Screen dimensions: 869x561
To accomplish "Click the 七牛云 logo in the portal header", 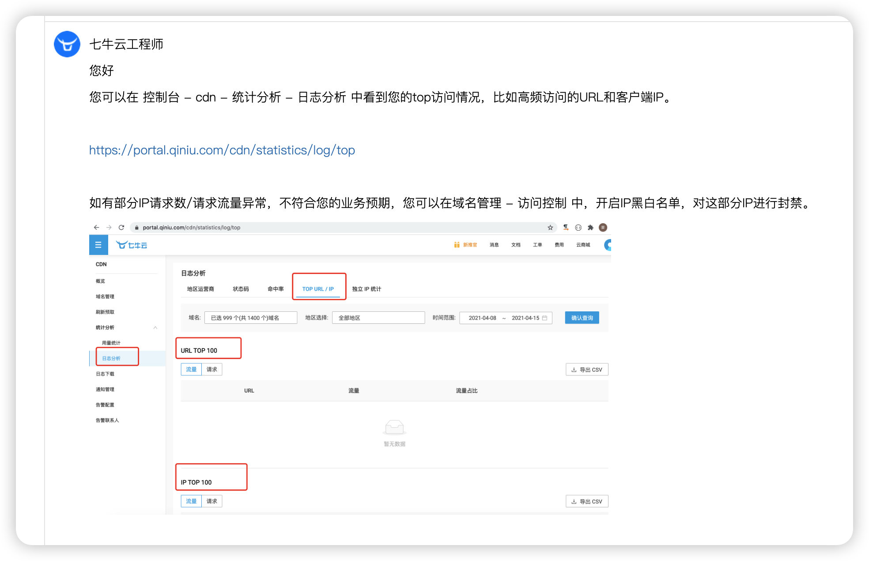I will click(x=132, y=245).
